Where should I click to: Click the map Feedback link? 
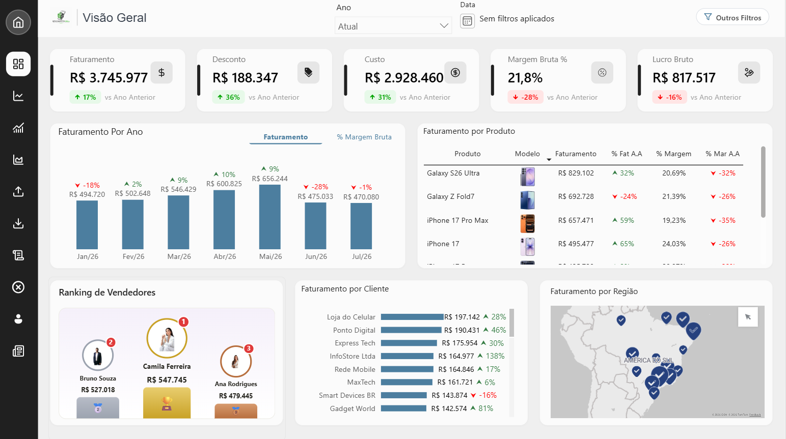[755, 415]
